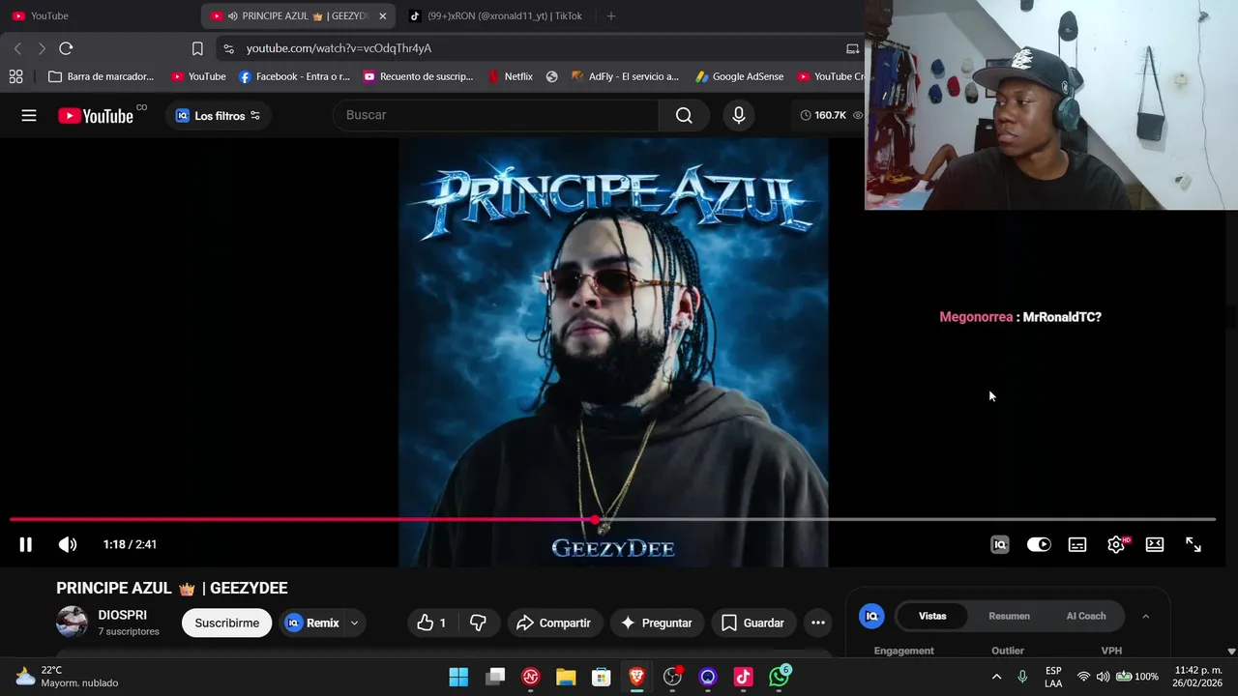Open the Facebook bookmark
The image size is (1238, 696).
click(294, 76)
